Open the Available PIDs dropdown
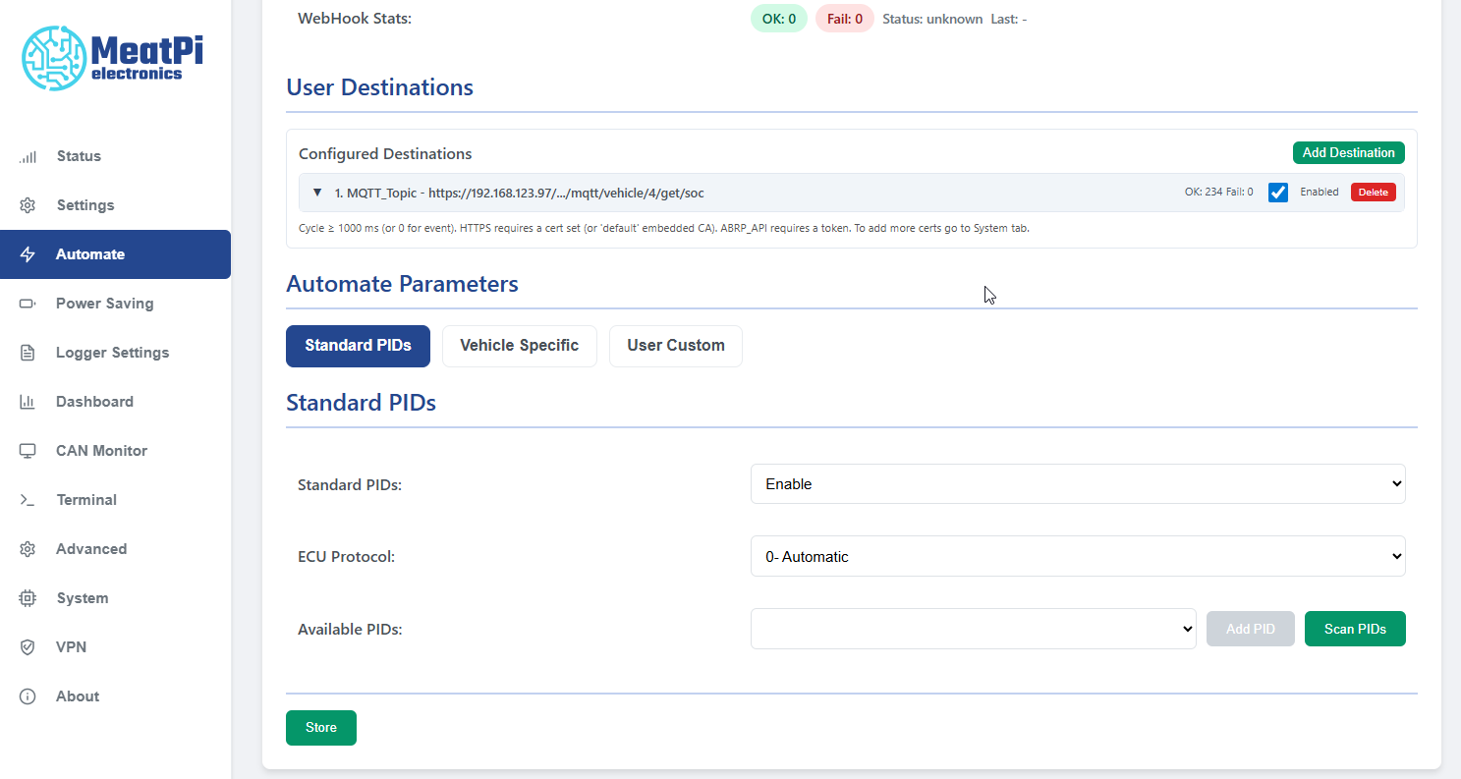The height and width of the screenshot is (779, 1461). (x=973, y=629)
